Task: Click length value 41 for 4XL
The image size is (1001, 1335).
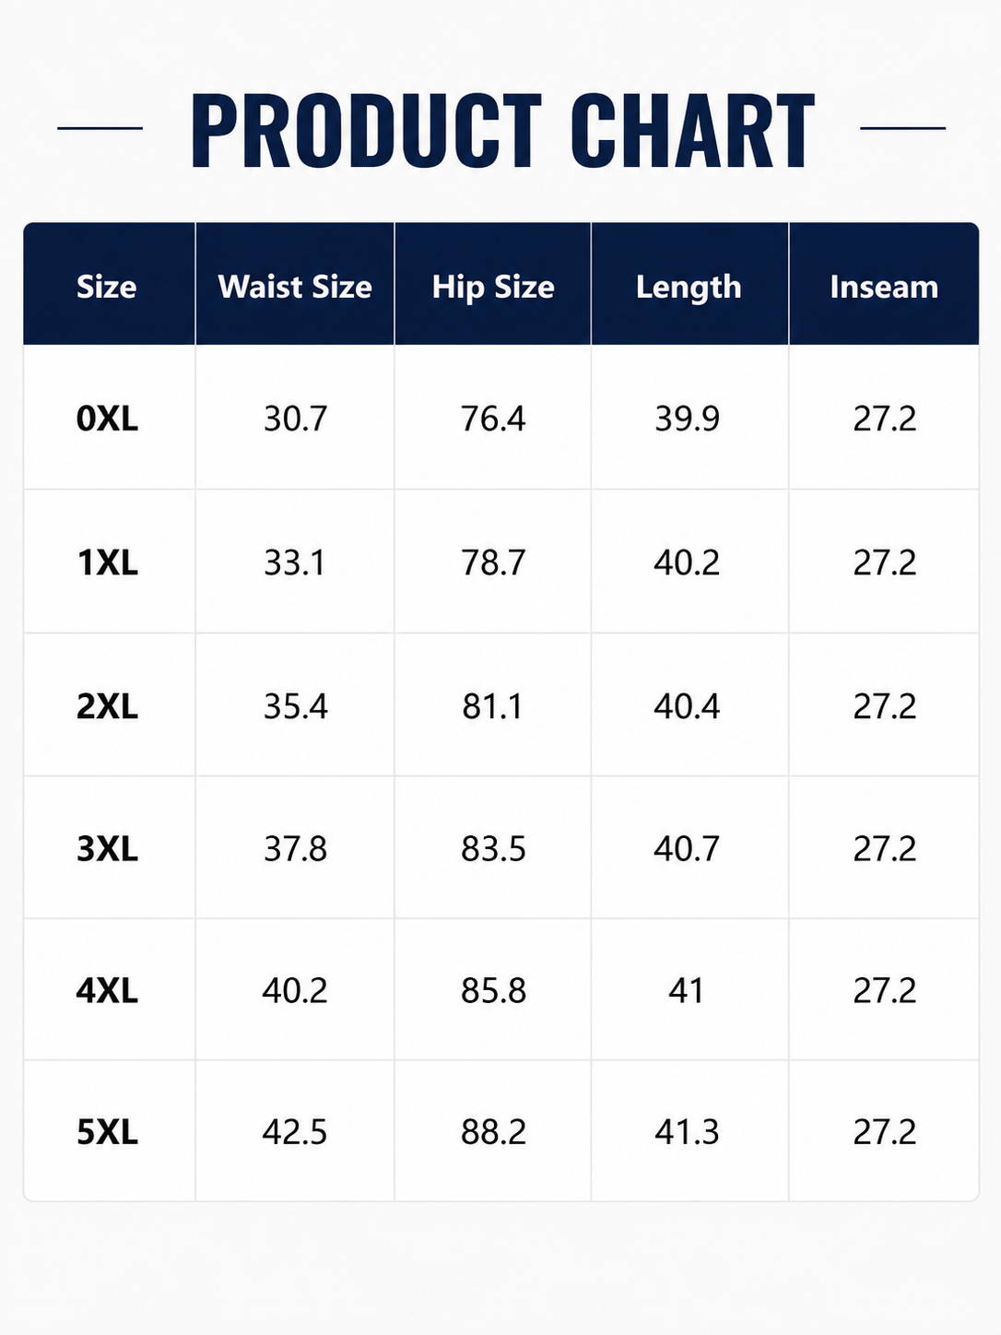Action: click(686, 990)
